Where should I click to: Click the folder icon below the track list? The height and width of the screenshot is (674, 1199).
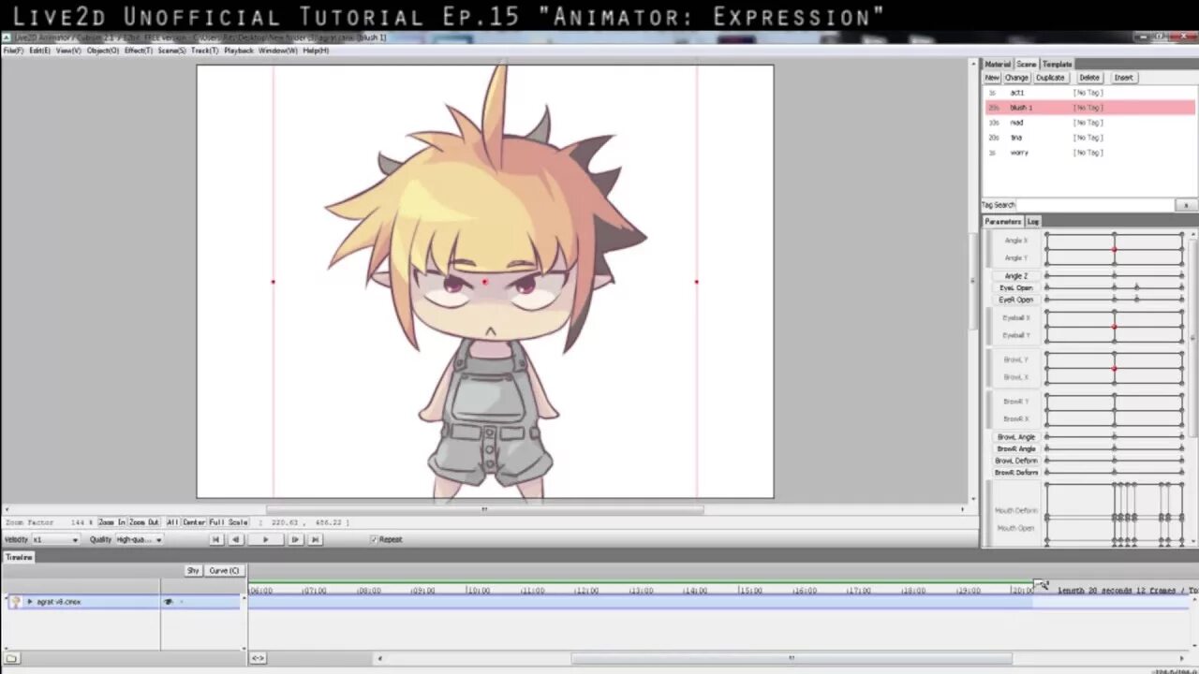tap(11, 658)
